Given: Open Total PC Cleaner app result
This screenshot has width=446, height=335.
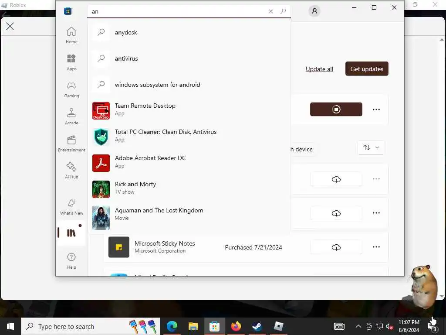Looking at the screenshot, I should pos(190,137).
